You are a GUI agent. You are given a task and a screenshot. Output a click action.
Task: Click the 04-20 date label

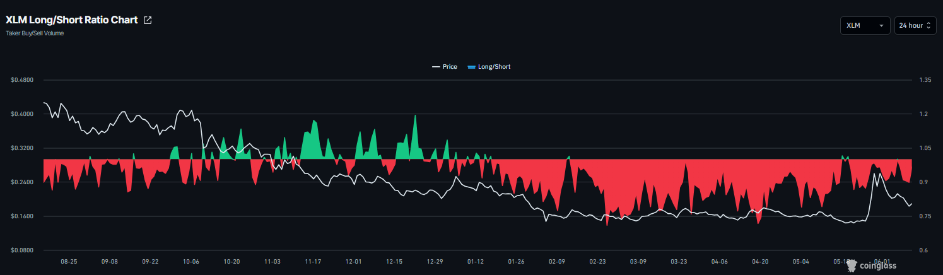point(761,261)
